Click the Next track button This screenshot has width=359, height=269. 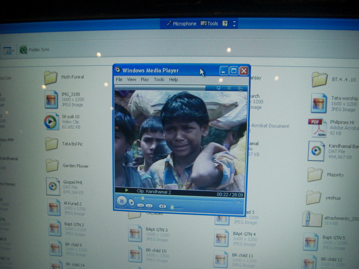(x=149, y=206)
